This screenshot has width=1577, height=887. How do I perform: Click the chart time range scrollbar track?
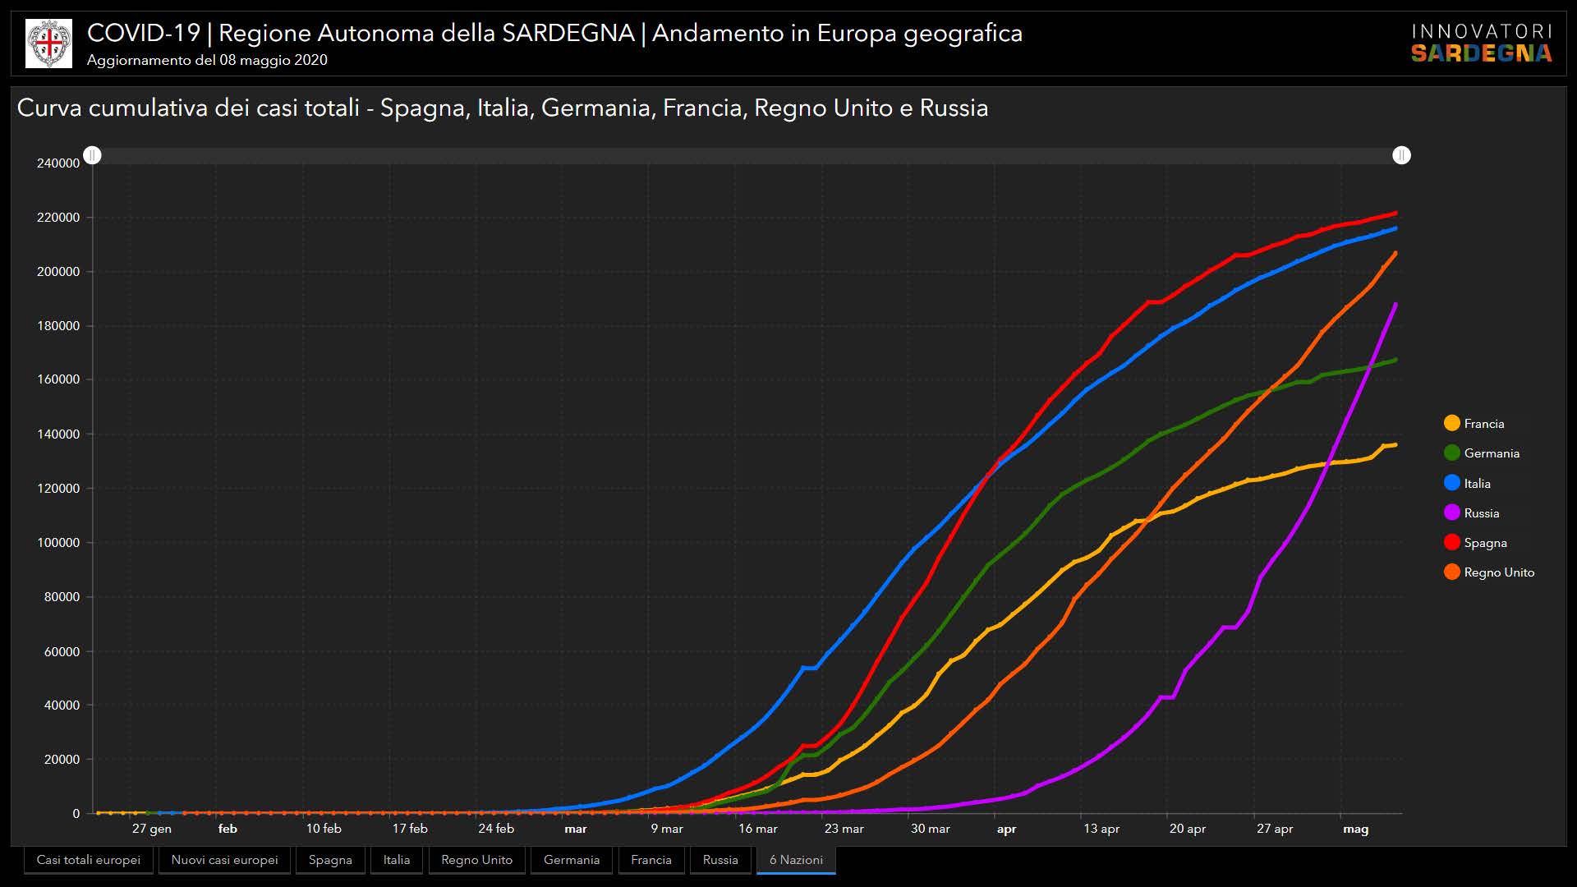747,155
